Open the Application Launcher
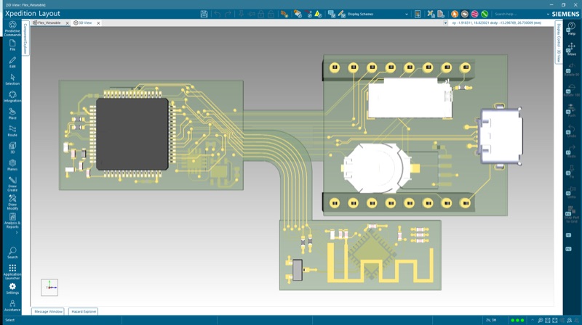 [12, 272]
